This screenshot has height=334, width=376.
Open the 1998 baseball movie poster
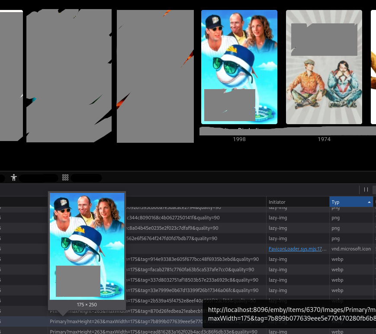click(239, 67)
